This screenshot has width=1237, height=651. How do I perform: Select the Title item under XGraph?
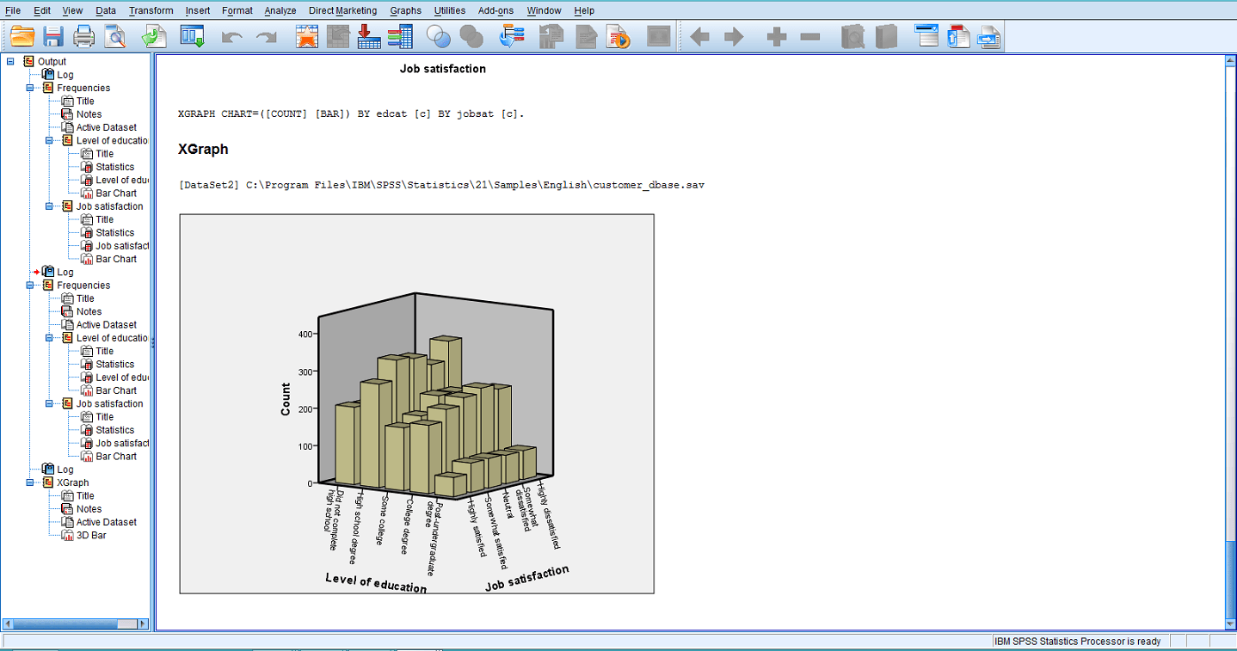85,495
